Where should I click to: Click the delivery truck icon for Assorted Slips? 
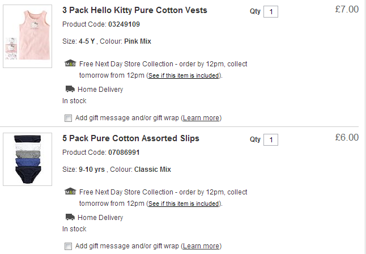pyautogui.click(x=70, y=217)
